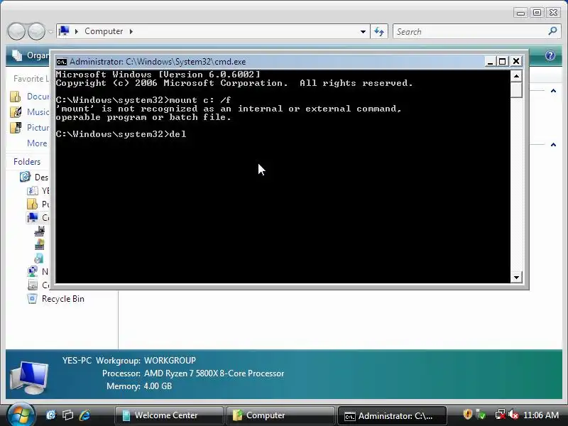Viewport: 568px width, 426px height.
Task: Click the local disk drive icon in tree
Action: tap(40, 244)
